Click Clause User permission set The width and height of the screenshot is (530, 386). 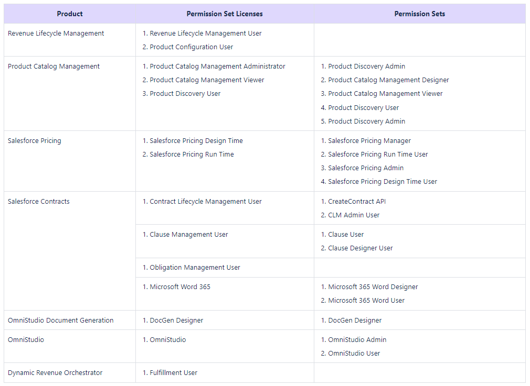point(346,235)
